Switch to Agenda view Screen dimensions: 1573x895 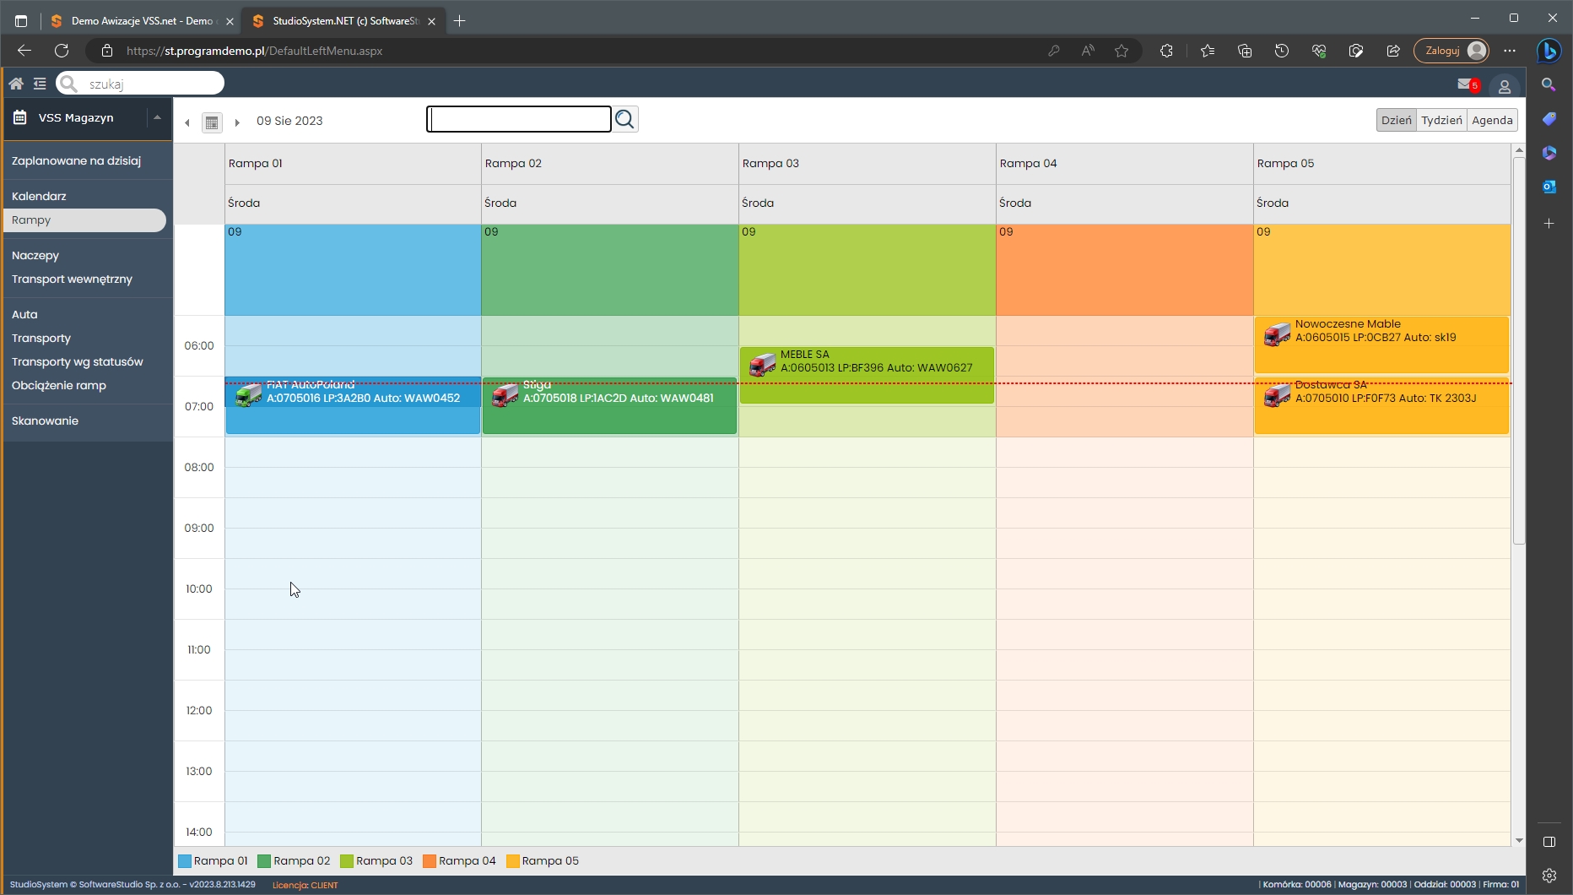pos(1491,120)
